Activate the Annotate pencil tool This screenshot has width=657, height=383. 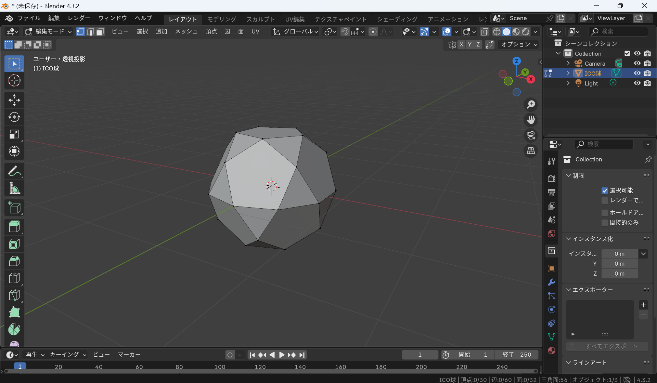14,171
